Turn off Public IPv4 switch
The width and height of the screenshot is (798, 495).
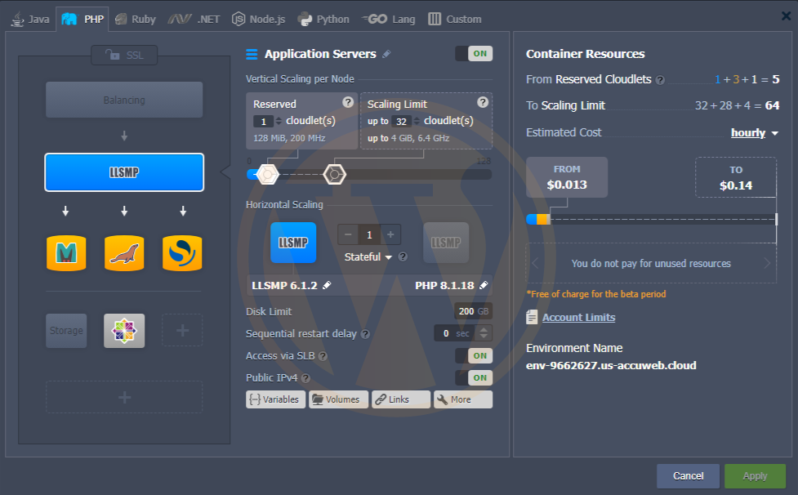pos(474,377)
